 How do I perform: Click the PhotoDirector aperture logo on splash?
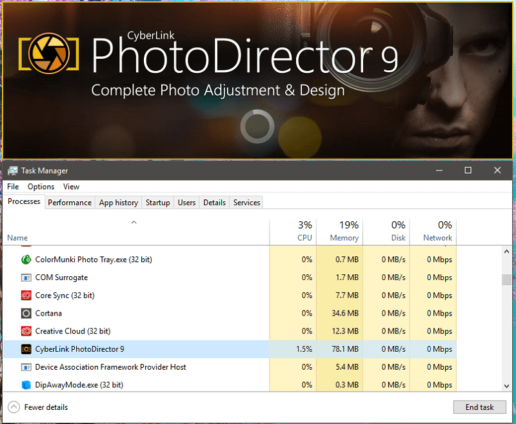(x=49, y=54)
